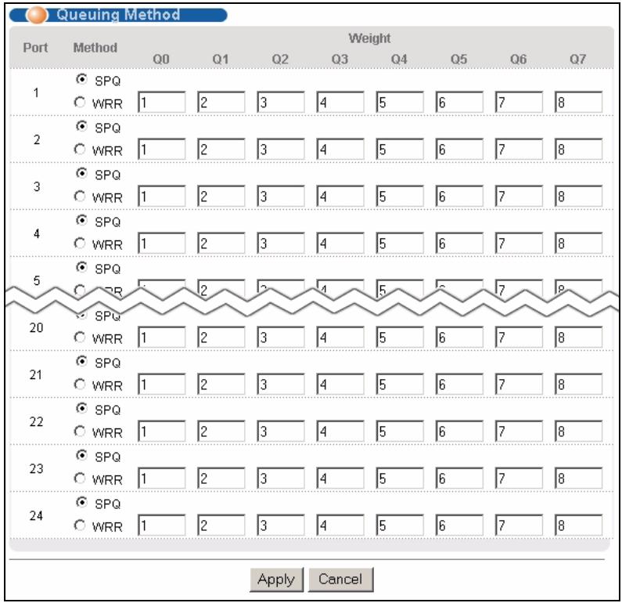The height and width of the screenshot is (603, 622).
Task: Focus Q7 weight field for port 1
Action: pos(578,103)
